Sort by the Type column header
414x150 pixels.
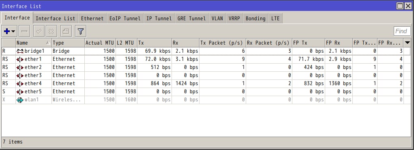point(68,43)
